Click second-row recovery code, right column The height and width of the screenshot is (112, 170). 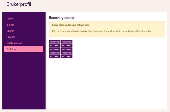(x=66, y=46)
